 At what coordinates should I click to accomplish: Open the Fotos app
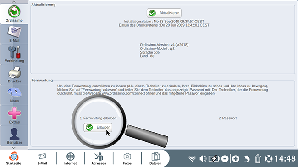tap(127, 158)
